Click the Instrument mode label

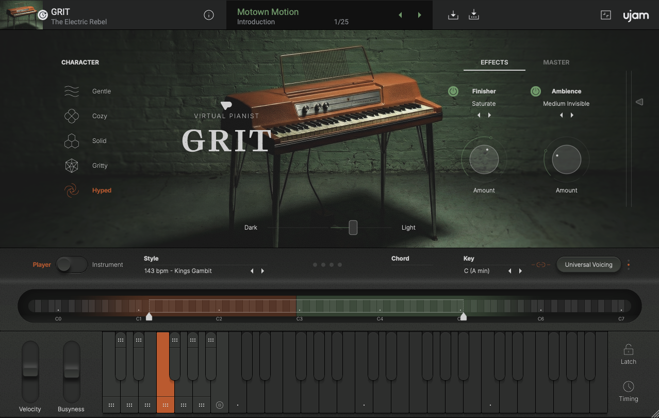tap(108, 265)
